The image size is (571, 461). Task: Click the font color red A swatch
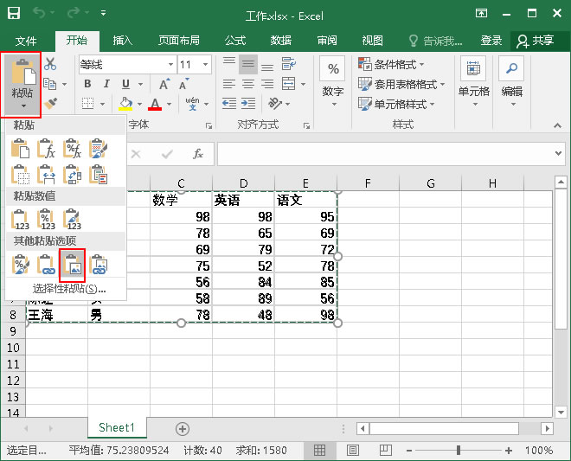tap(155, 104)
